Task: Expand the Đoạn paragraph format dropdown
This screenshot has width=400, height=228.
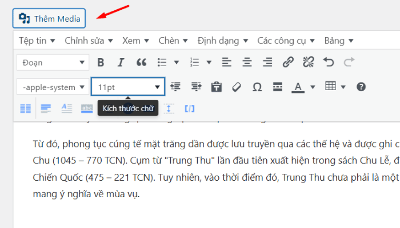Action: pos(53,62)
